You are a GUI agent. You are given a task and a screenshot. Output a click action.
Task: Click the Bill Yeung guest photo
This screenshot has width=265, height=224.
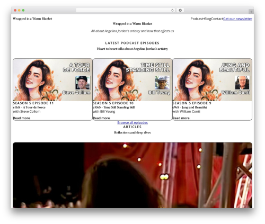[x=162, y=83]
